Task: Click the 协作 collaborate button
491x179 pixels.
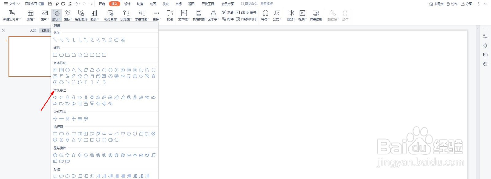Action: pyautogui.click(x=452, y=4)
